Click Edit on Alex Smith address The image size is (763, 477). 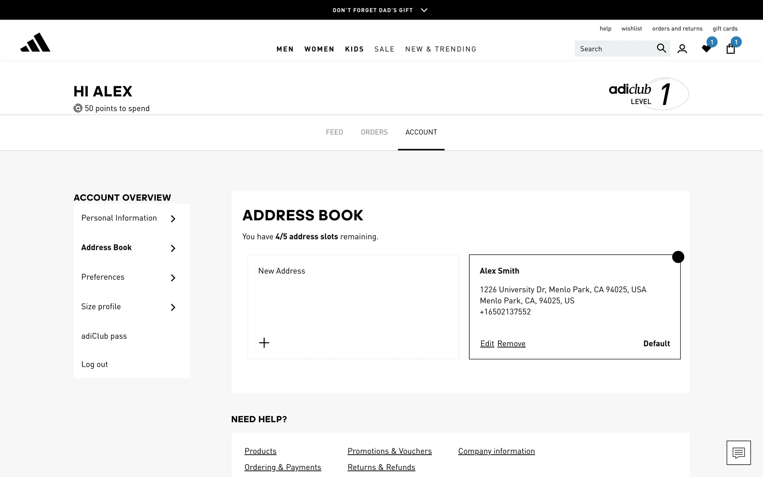(487, 343)
